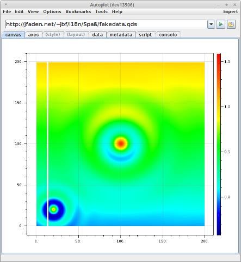
Task: Switch to the axes tab
Action: pyautogui.click(x=33, y=35)
